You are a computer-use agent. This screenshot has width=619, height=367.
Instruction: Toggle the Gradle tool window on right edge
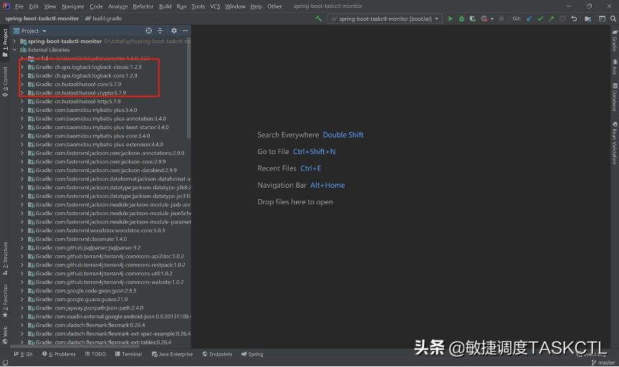tap(615, 40)
